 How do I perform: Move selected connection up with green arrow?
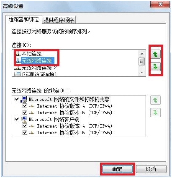click(x=156, y=54)
